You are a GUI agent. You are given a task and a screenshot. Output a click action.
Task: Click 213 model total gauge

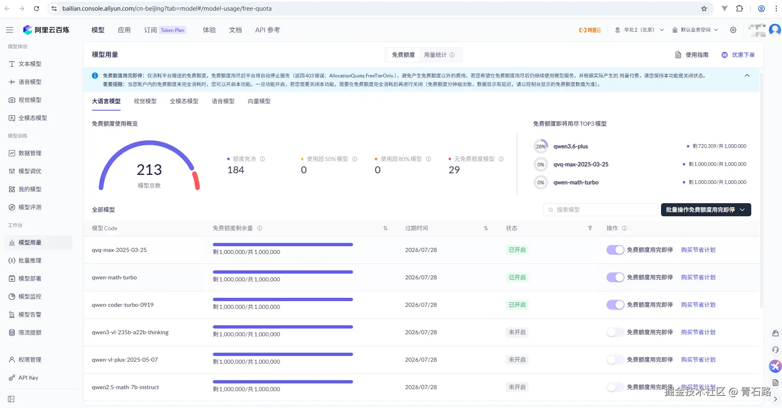click(149, 166)
